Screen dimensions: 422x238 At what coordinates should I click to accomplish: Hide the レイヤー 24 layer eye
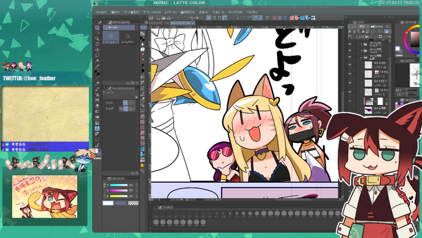(x=350, y=65)
